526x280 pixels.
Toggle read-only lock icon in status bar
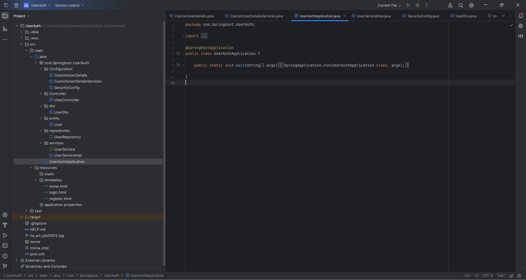coord(511,276)
